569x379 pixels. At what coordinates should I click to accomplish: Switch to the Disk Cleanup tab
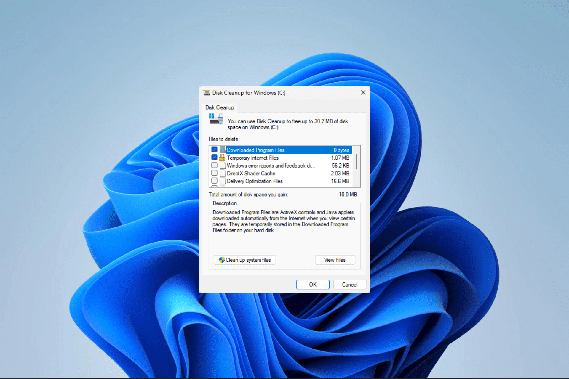220,107
